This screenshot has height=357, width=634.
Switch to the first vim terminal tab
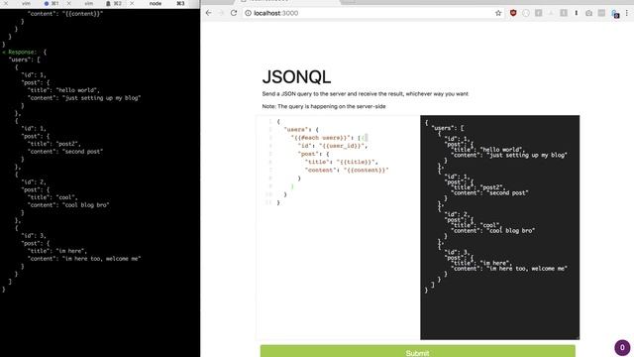(27, 3)
